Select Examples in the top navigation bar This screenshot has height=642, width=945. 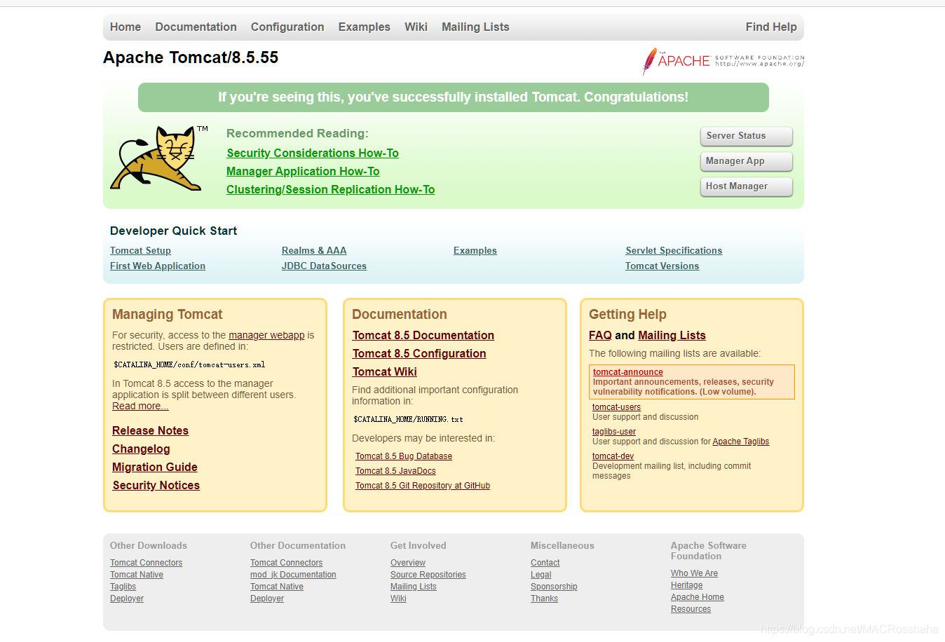[x=365, y=27]
